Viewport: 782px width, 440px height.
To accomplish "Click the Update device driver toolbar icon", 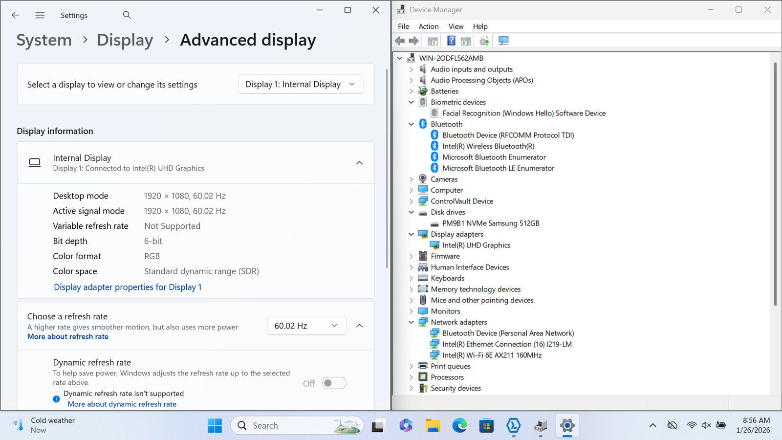I will coord(484,41).
